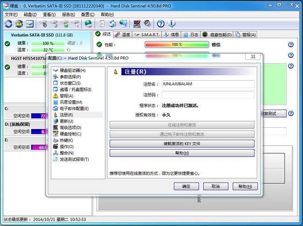Screen dimensions: 303x226
Task: Click the wide 帮助(H) button under KEY button
Action: pyautogui.click(x=182, y=153)
